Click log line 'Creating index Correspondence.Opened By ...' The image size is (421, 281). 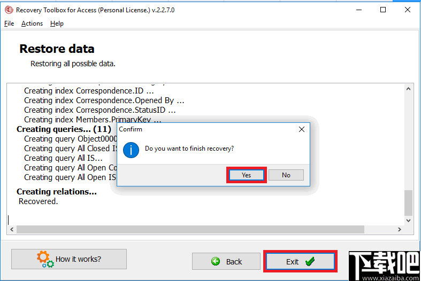[104, 100]
